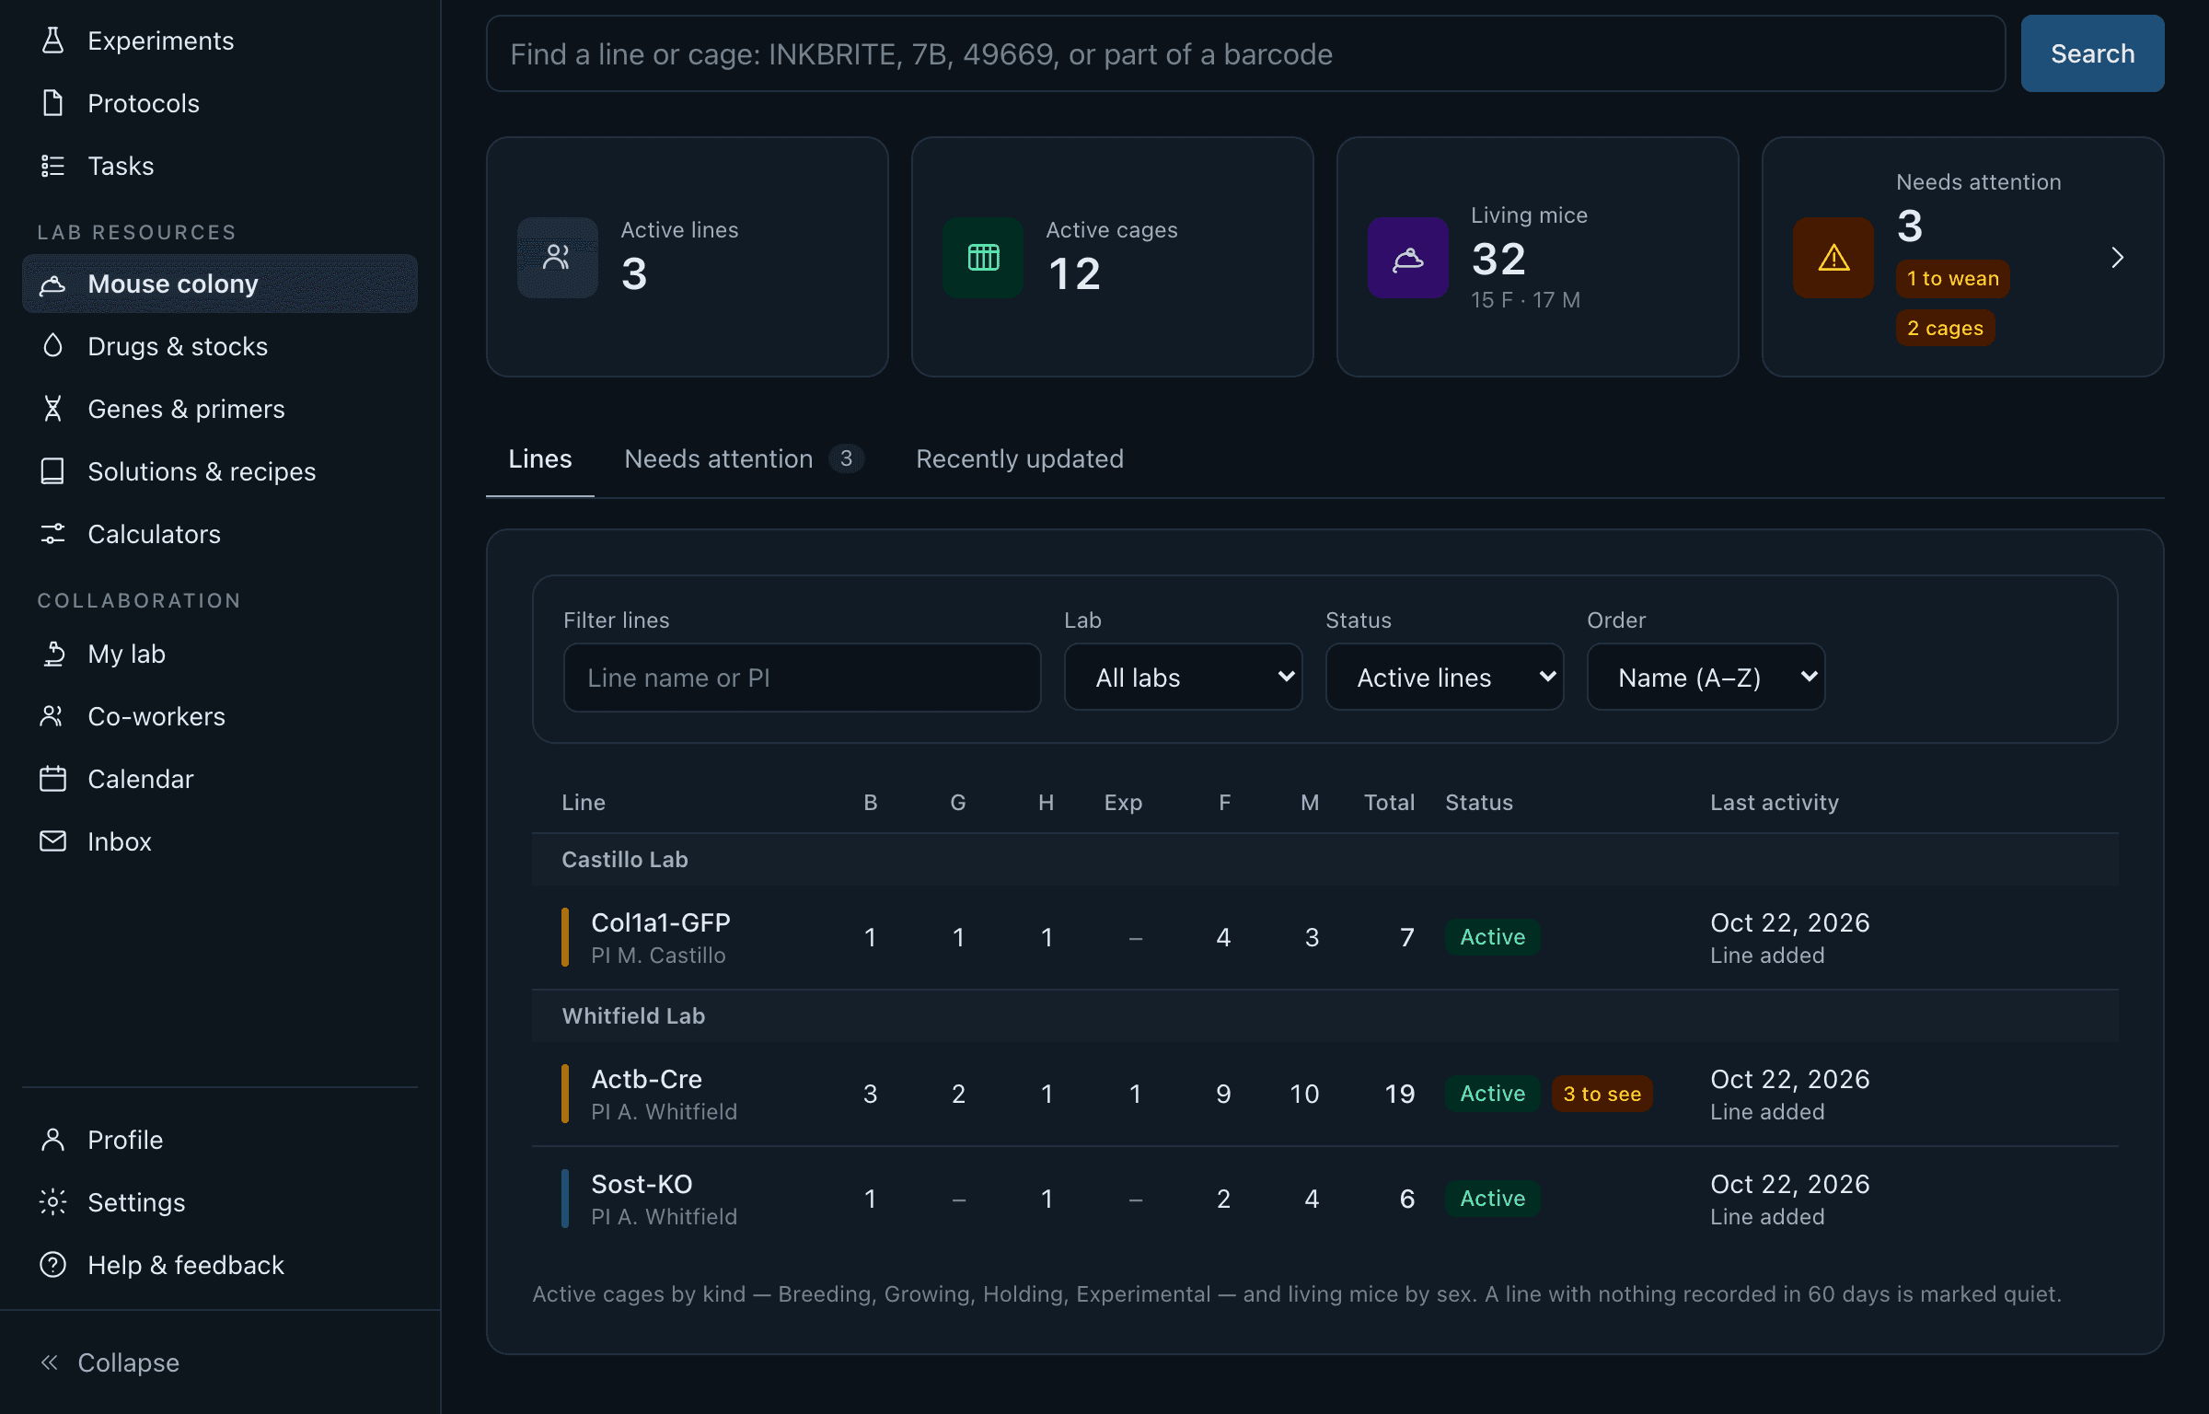Click the Calculators sliders icon

tap(53, 534)
